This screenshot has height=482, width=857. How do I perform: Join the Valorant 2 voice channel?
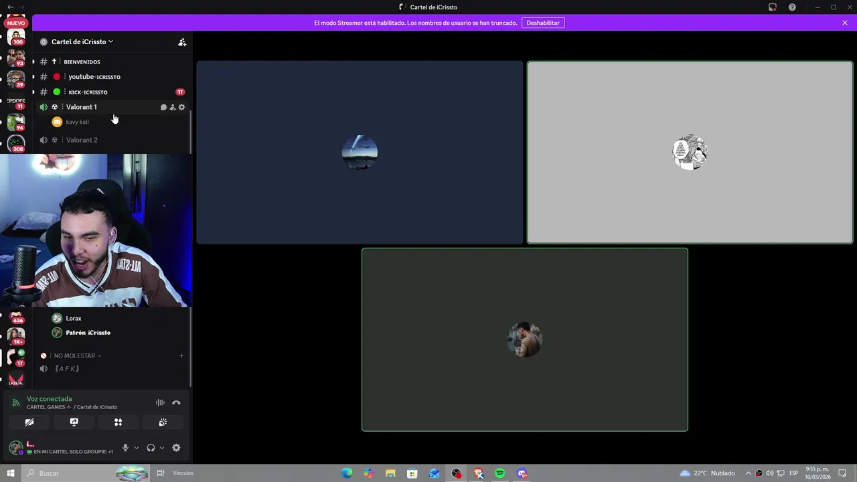pos(110,140)
